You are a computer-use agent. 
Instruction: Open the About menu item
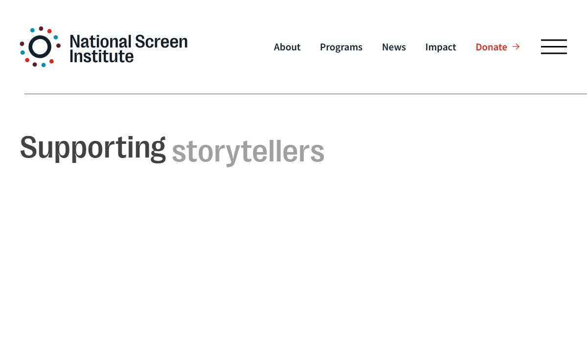click(287, 47)
